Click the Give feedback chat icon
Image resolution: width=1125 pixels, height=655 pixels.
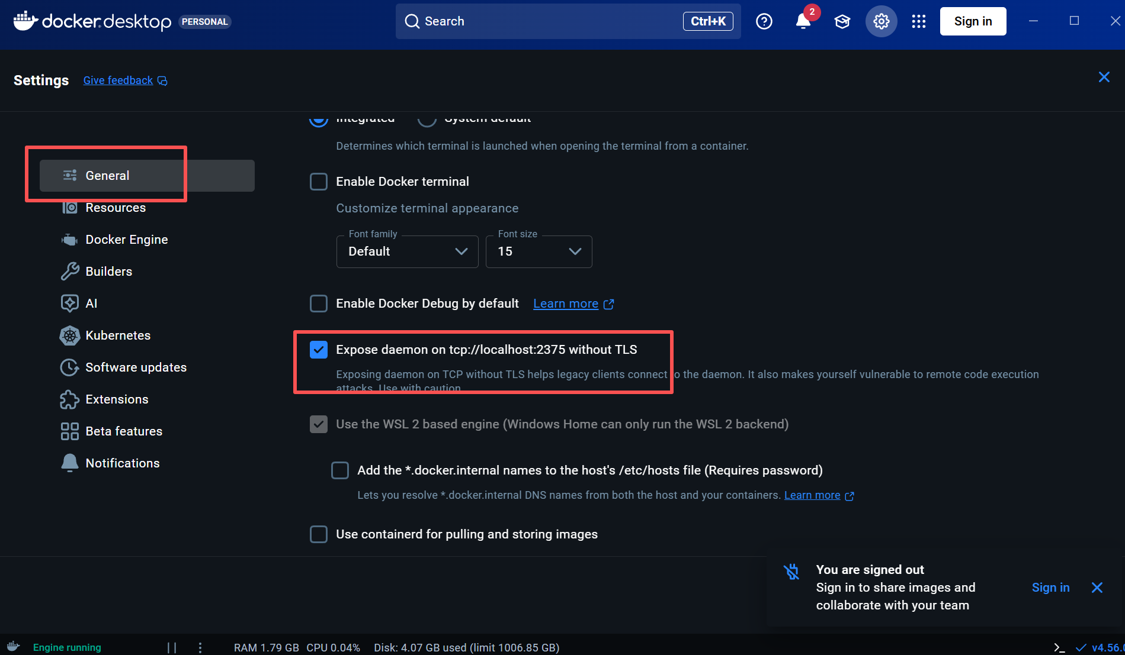(162, 80)
